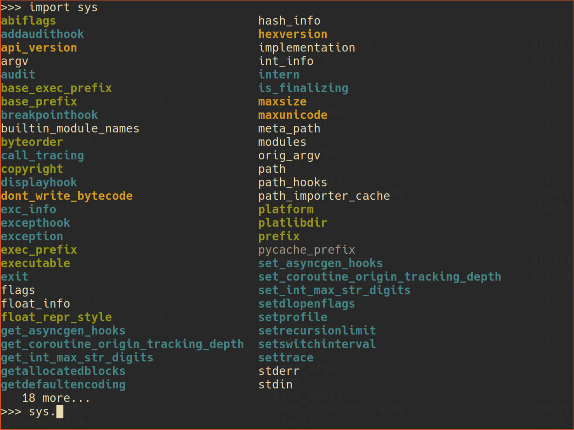574x430 pixels.
Task: Choose the platform completion
Action: pos(286,209)
